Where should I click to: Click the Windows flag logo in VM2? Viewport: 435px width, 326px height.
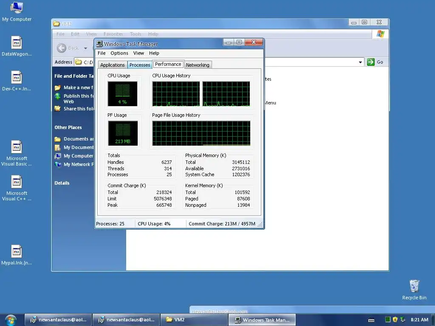pos(380,34)
